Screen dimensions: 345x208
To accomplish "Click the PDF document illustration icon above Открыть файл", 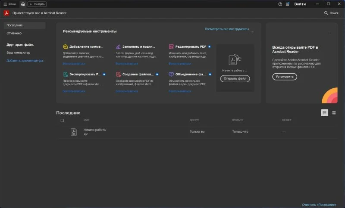I will pos(235,59).
